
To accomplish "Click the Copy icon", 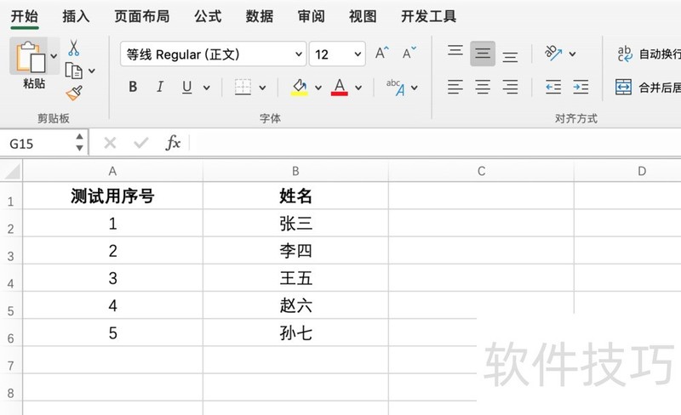I will pos(73,71).
